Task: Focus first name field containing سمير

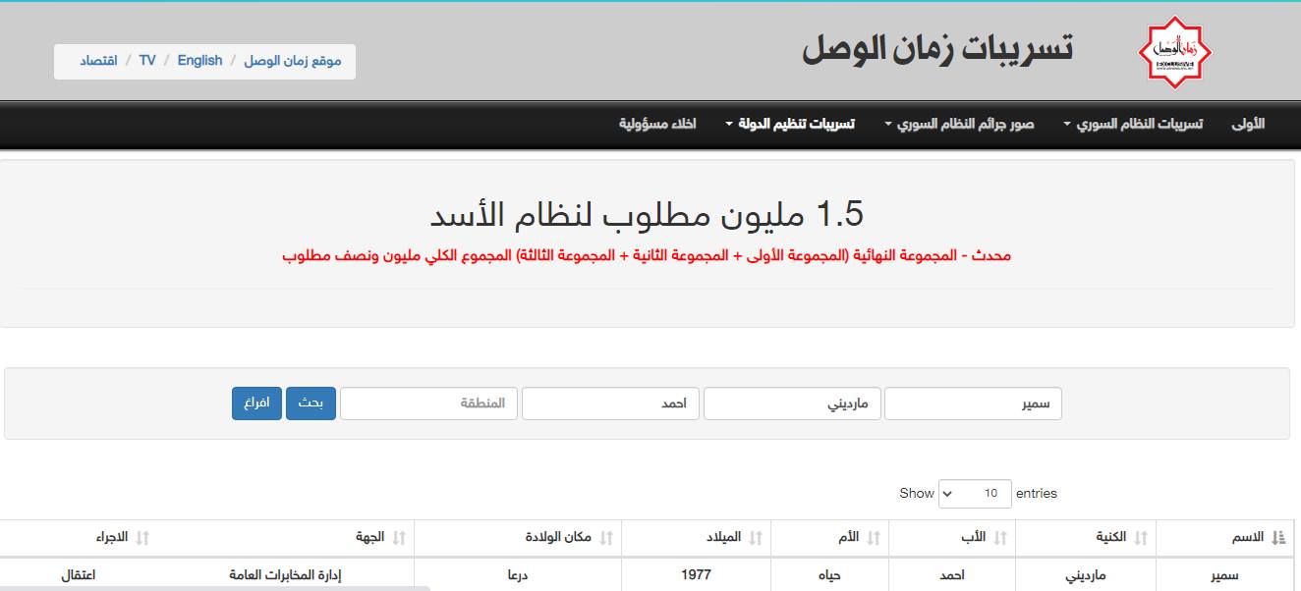Action: [973, 403]
